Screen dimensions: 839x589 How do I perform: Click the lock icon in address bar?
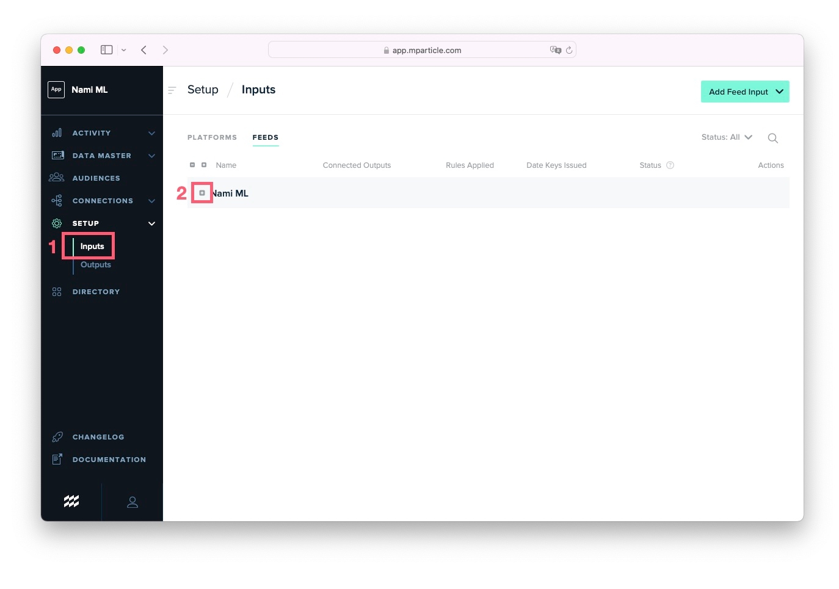387,51
